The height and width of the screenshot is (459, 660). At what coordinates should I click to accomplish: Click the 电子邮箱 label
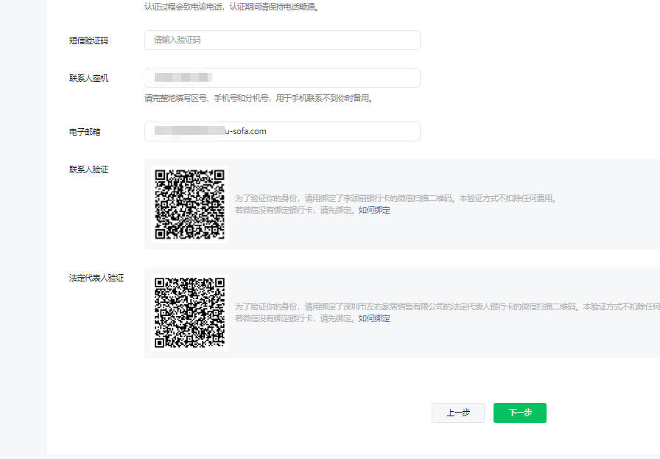85,132
